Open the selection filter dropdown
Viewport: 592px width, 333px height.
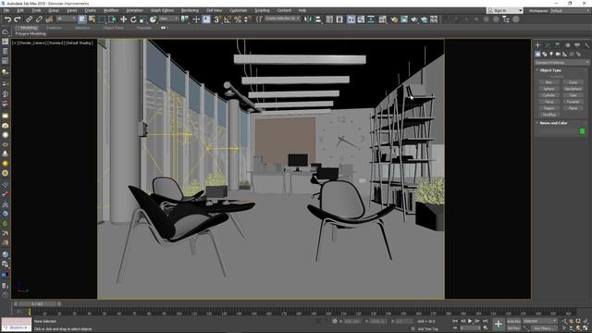66,18
